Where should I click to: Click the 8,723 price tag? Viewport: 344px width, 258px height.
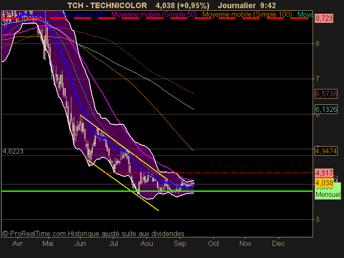tap(324, 18)
